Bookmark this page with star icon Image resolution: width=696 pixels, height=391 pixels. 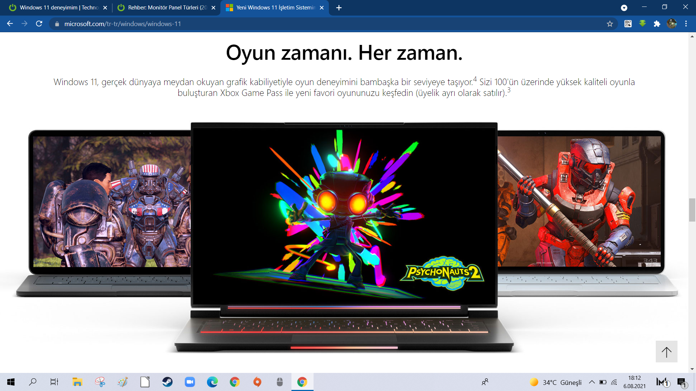pyautogui.click(x=610, y=24)
